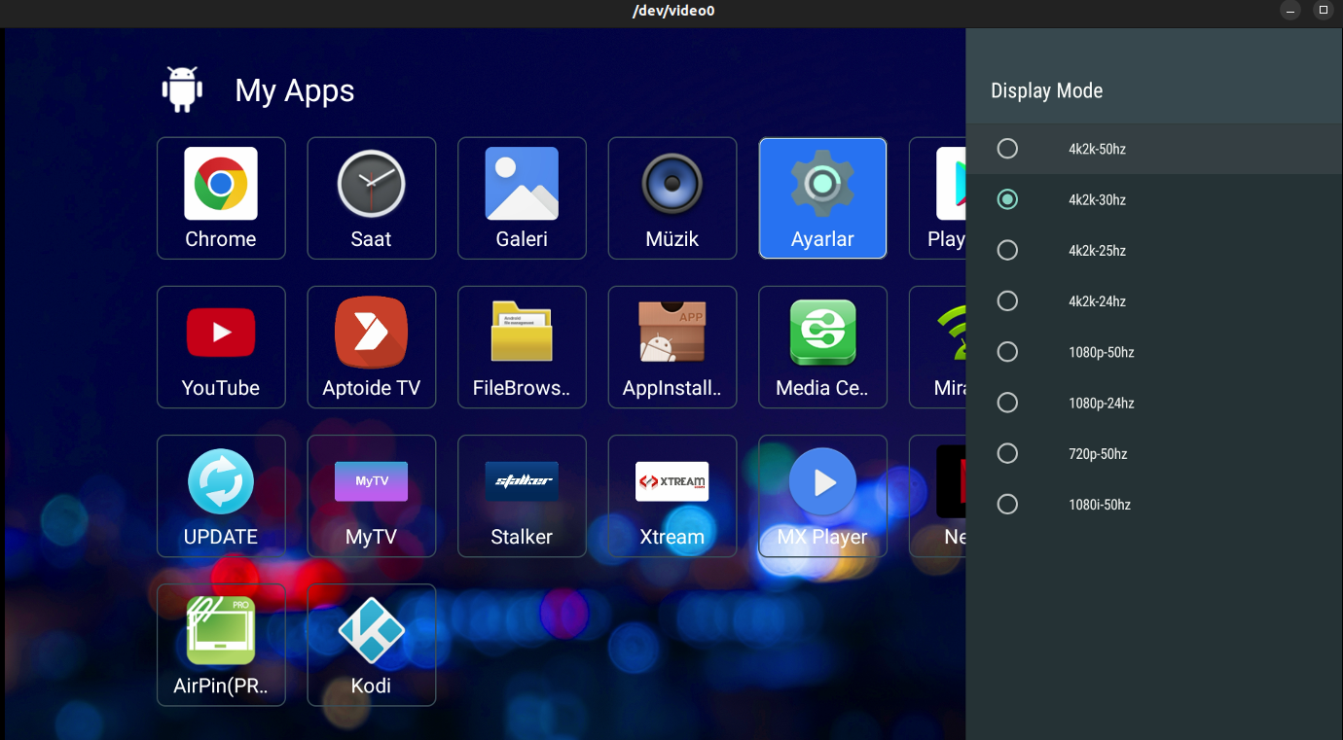Launch the YouTube app
Image resolution: width=1343 pixels, height=740 pixels.
coord(221,347)
